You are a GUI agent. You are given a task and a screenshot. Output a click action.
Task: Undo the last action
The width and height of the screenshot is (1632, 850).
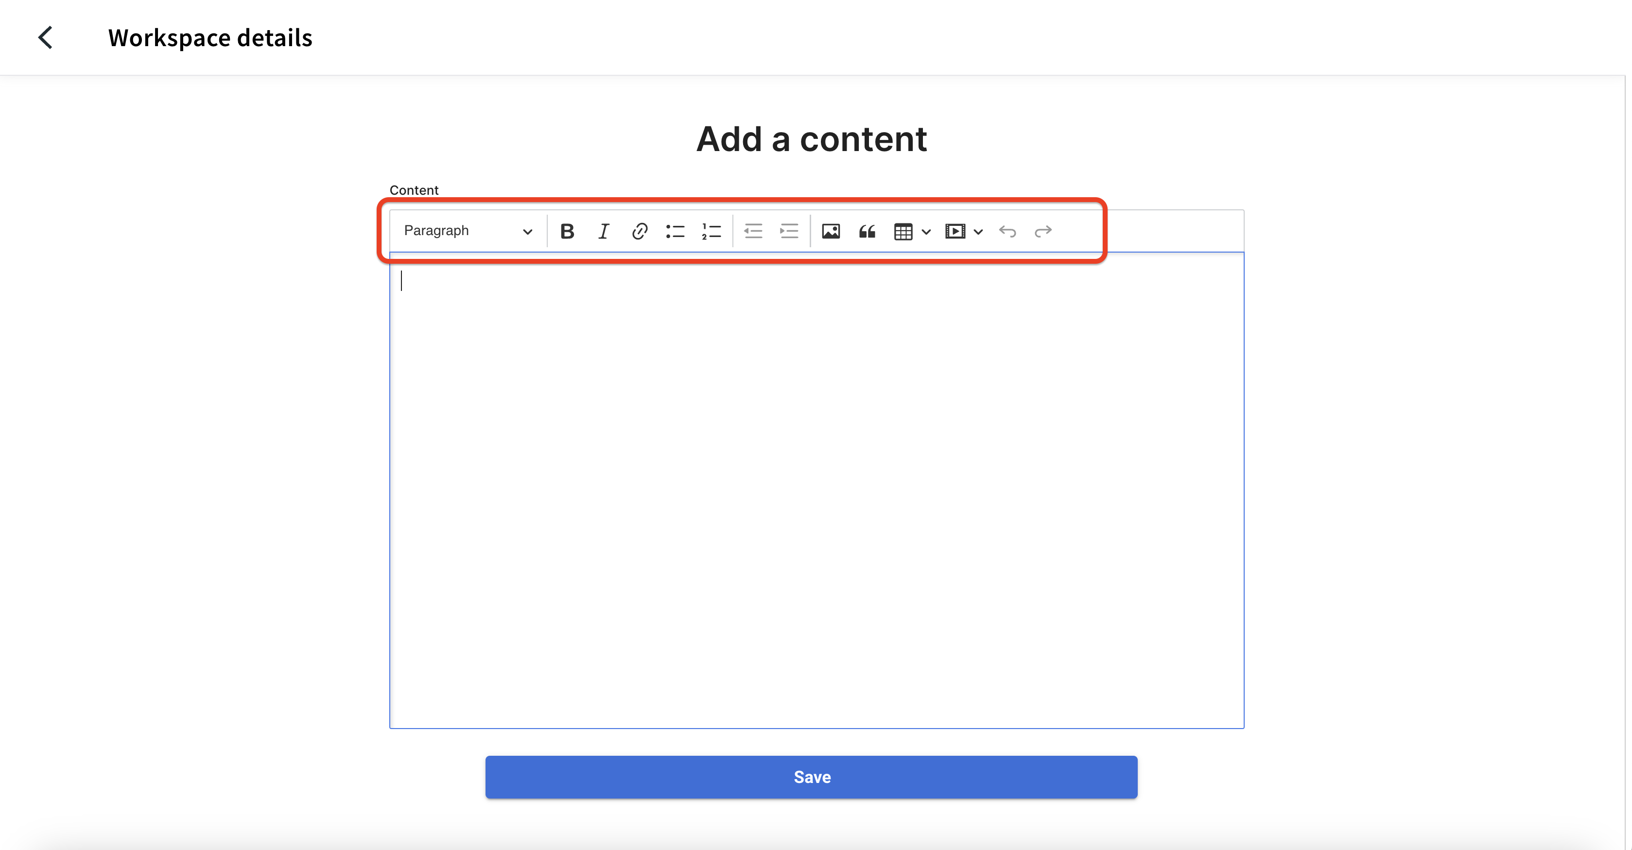pos(1007,231)
